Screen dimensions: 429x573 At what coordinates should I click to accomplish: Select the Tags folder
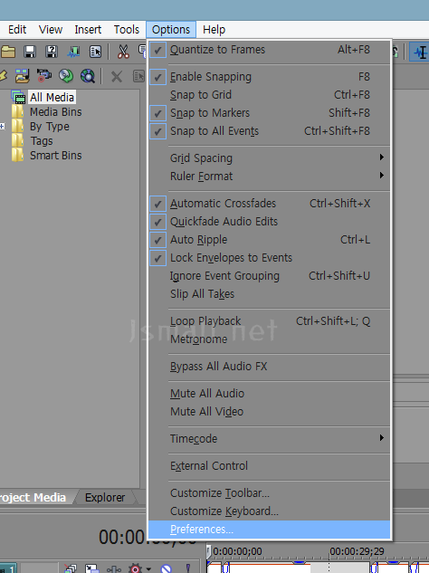click(x=42, y=141)
